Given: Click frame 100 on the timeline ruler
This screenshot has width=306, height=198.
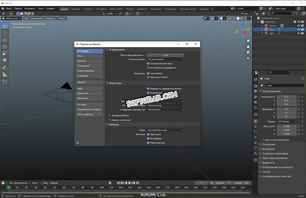Looking at the screenshot, I should click(x=102, y=187).
